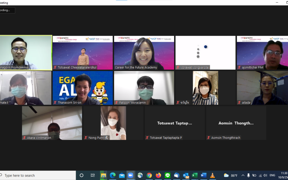
Task: Expand hidden system tray icons
Action: point(243,175)
